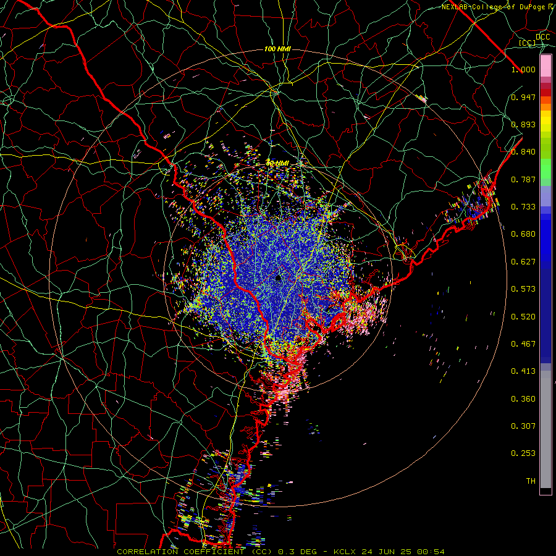Click the 0.253 scale value
Image resolution: width=556 pixels, height=556 pixels.
[x=523, y=453]
